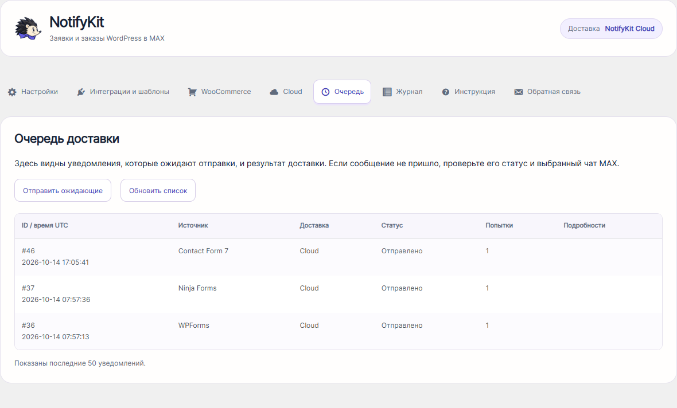Click the Очередь доставки heading
Viewport: 677px width, 408px height.
click(67, 139)
